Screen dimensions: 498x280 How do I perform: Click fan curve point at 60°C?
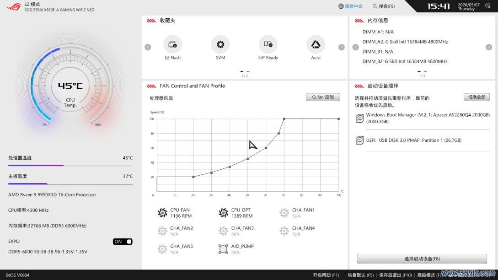coord(266,148)
